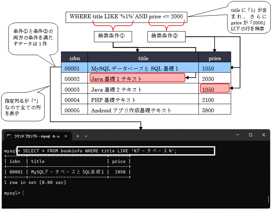The image size is (272, 210).
Task: Maximize the terminal window
Action: tap(250, 135)
